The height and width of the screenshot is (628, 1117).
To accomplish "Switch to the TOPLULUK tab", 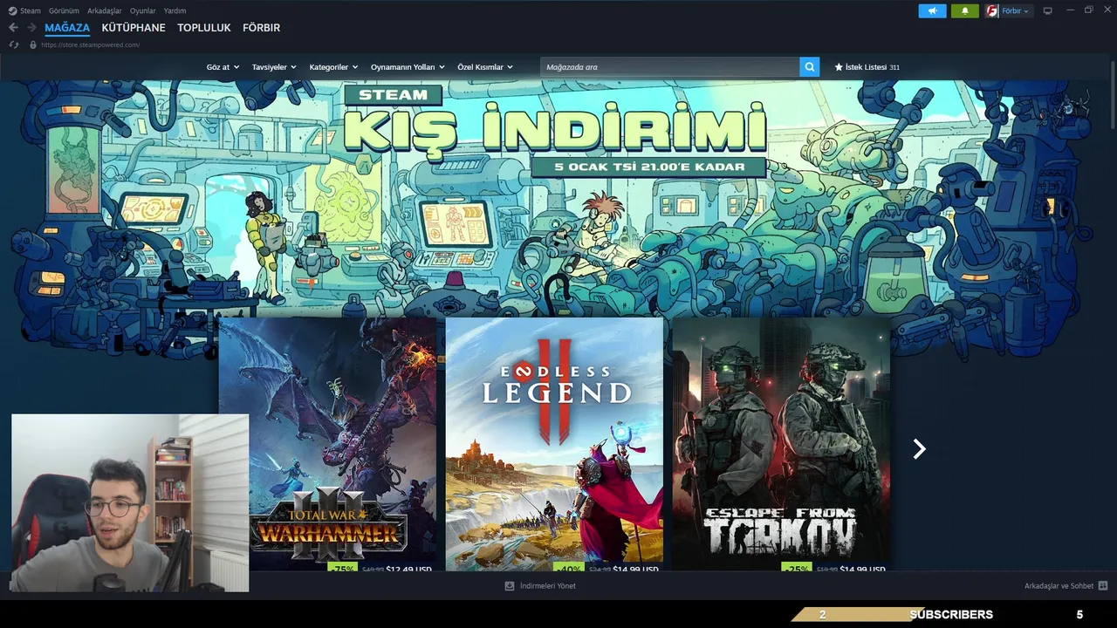I will click(204, 28).
